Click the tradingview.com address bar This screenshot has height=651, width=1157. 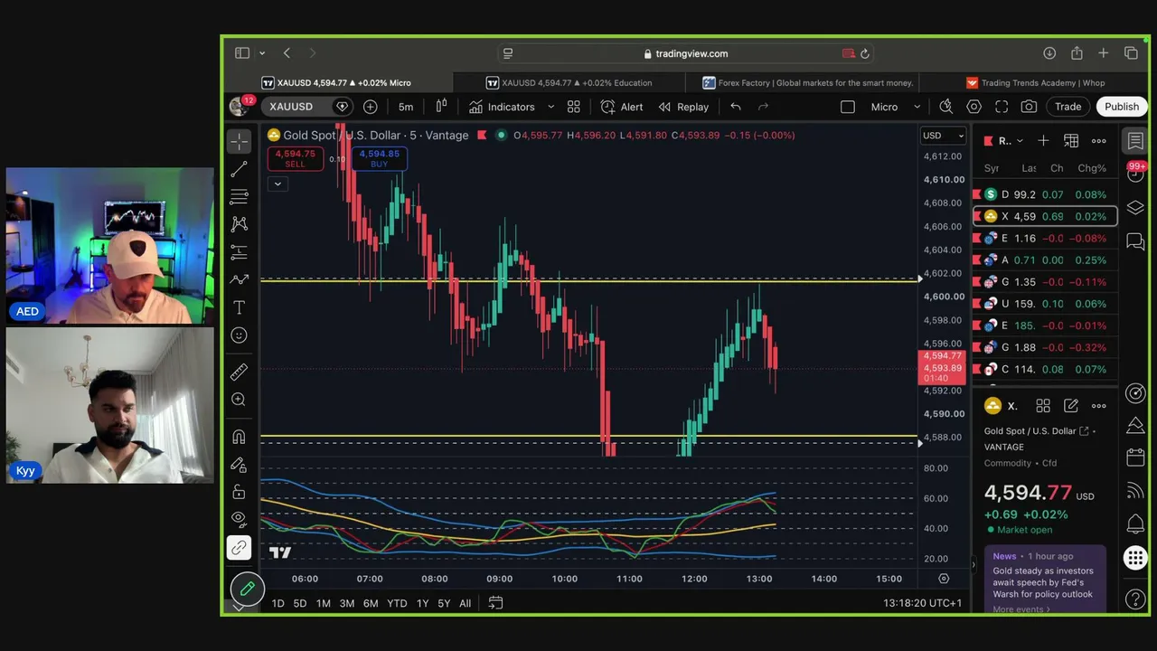[686, 53]
